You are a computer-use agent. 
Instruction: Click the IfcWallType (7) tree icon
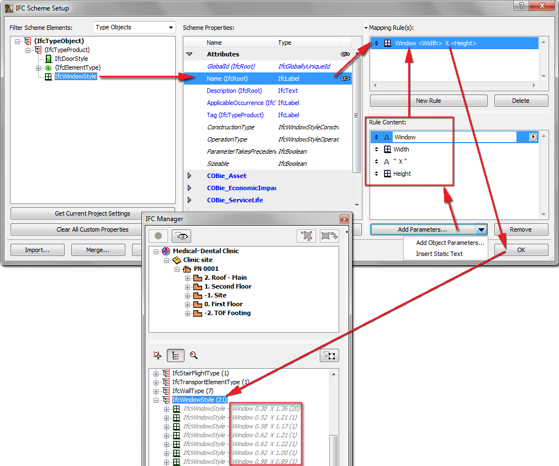166,391
